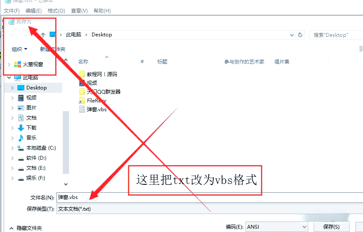
Task: Click the 下载 blue arrow icon
Action: click(21, 127)
